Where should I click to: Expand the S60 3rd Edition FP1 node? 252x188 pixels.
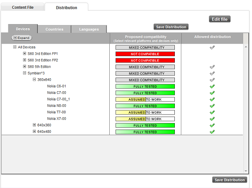click(25, 53)
